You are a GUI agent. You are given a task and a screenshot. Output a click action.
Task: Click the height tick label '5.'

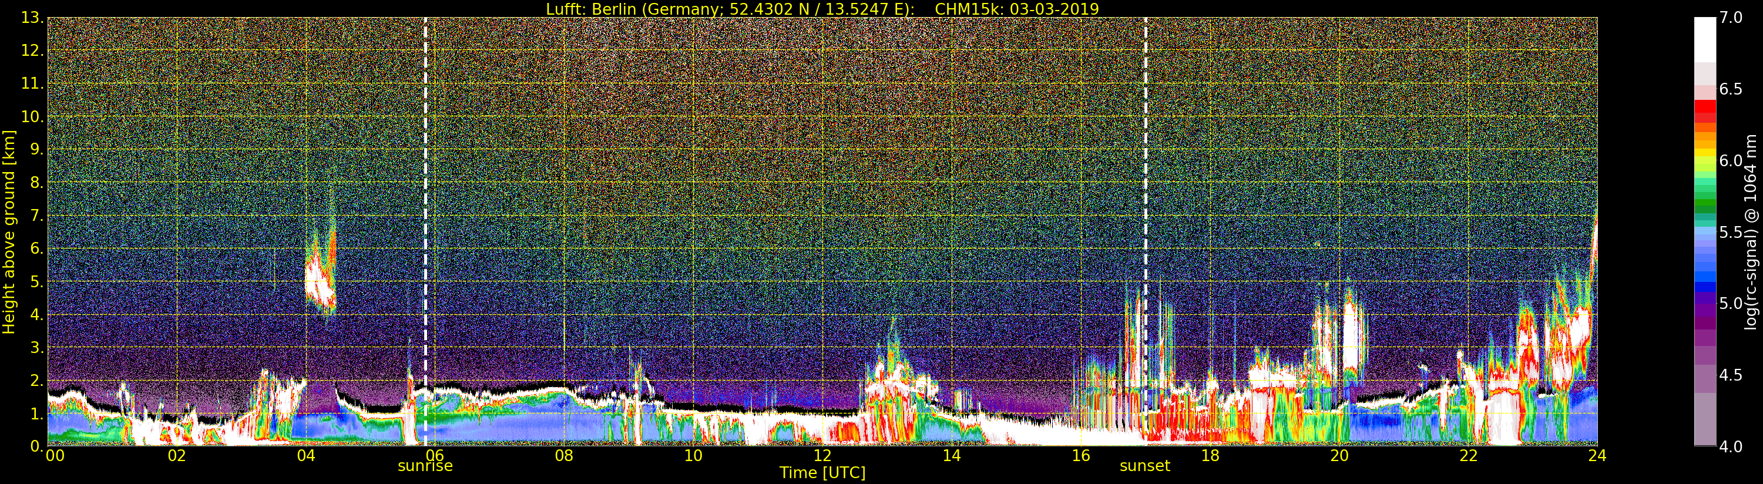pos(36,281)
